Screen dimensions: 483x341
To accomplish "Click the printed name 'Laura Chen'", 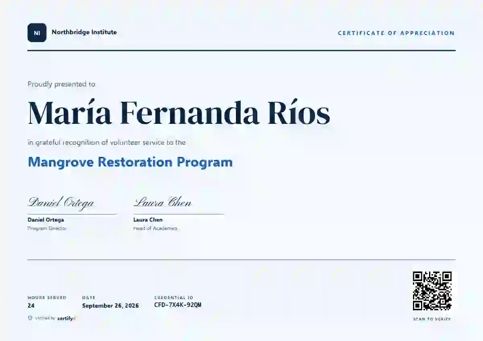I will click(x=148, y=220).
